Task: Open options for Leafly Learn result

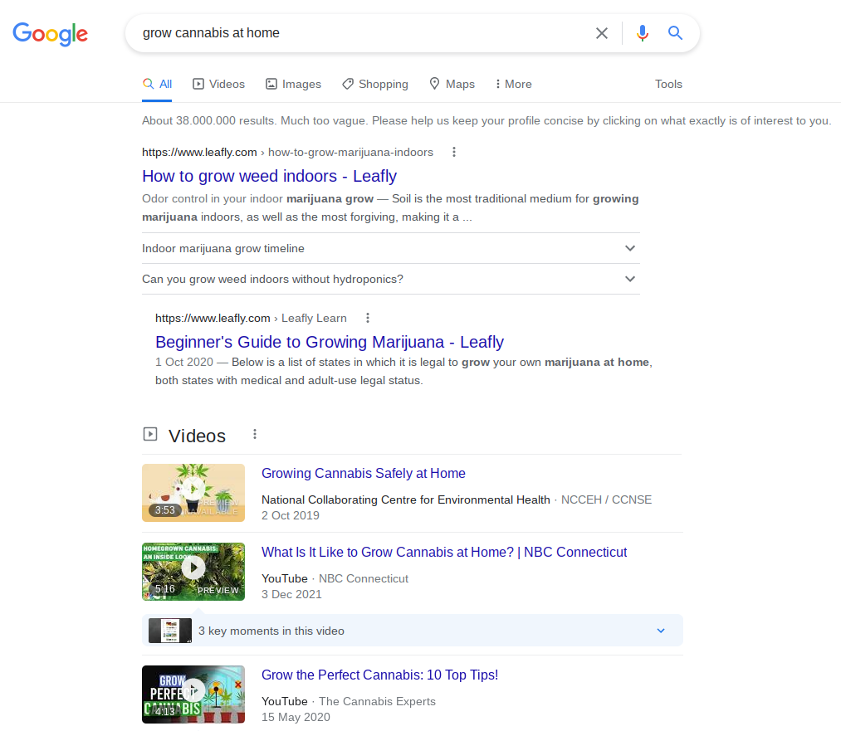Action: coord(368,319)
